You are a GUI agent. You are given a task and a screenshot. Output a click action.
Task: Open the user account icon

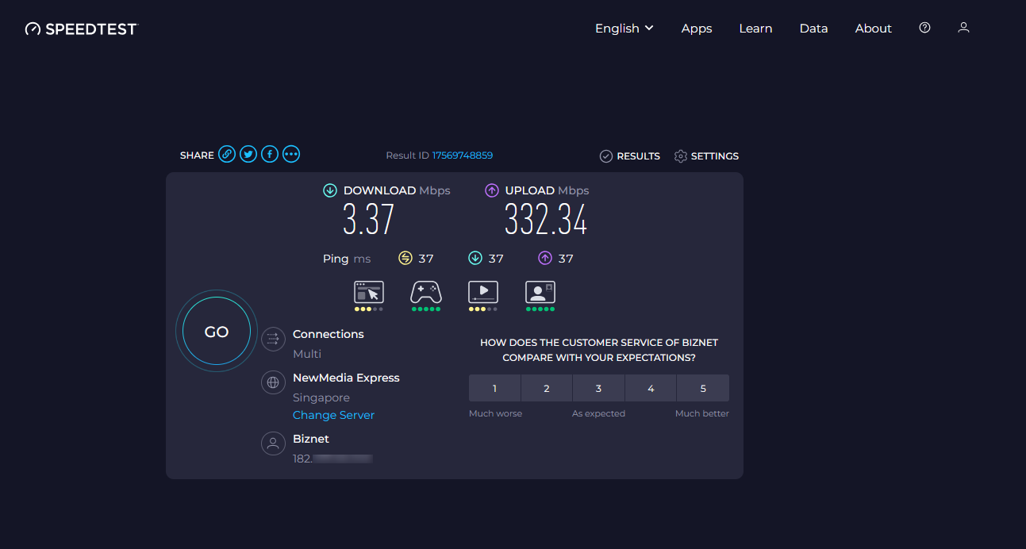click(963, 28)
